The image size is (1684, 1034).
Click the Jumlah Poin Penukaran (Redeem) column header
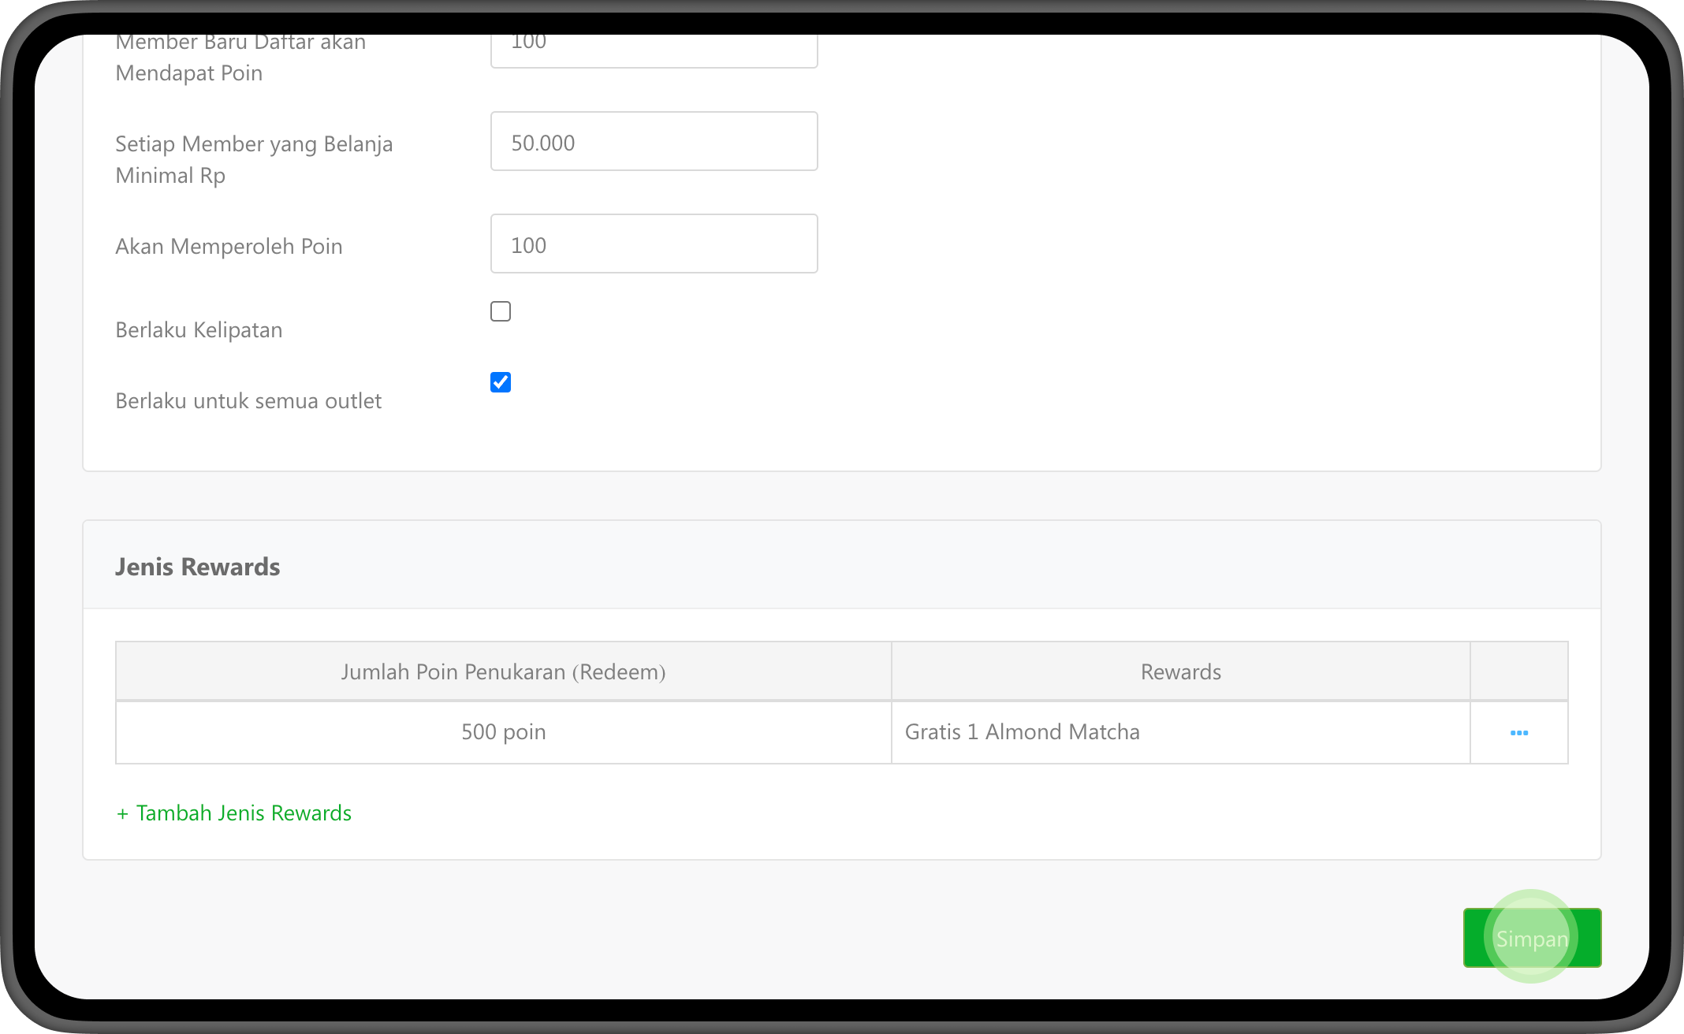[503, 672]
